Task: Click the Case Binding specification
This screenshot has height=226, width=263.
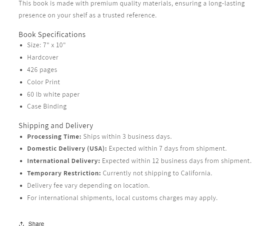Action: click(x=47, y=106)
